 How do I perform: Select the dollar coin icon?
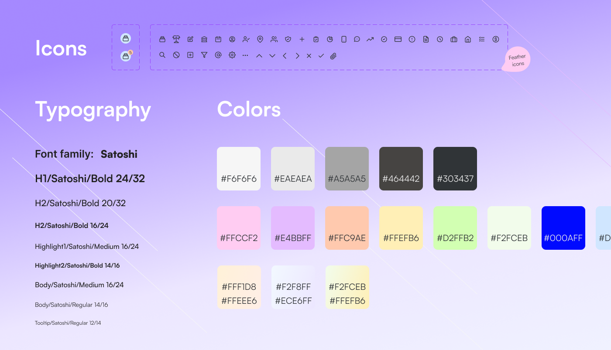[496, 39]
